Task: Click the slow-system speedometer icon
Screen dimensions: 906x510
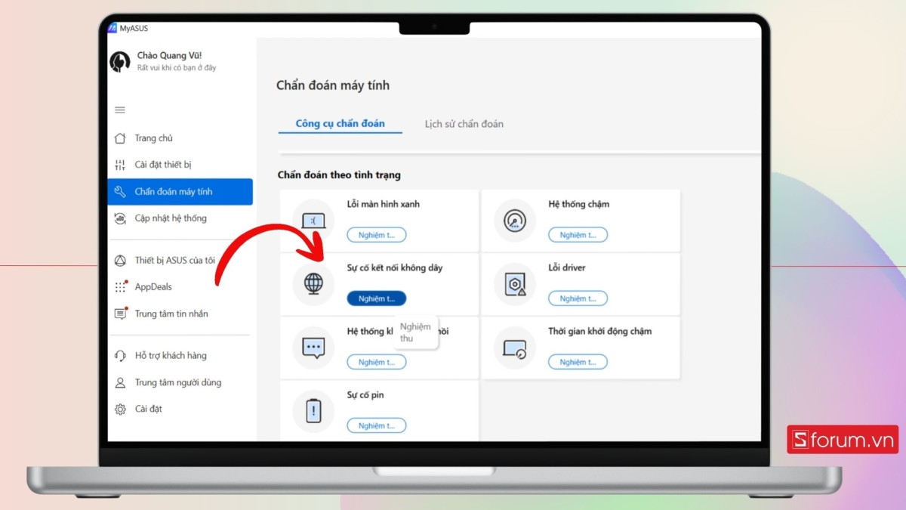Action: [x=515, y=221]
